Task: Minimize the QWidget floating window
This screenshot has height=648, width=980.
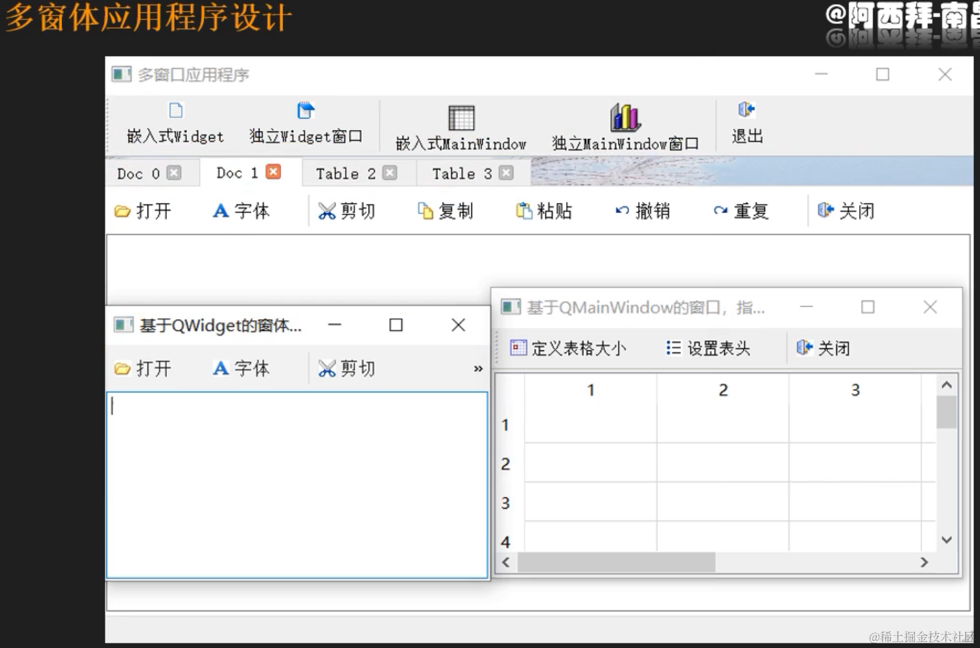Action: [334, 325]
